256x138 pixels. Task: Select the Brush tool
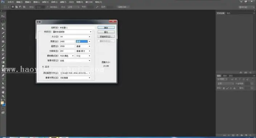tap(3, 46)
